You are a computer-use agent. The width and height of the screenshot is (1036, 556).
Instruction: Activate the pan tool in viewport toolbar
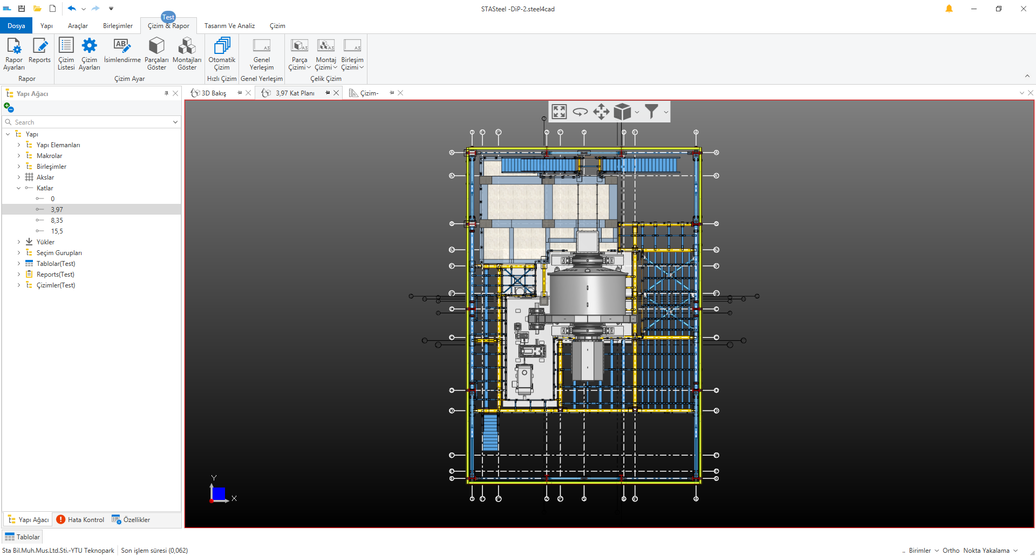(601, 112)
